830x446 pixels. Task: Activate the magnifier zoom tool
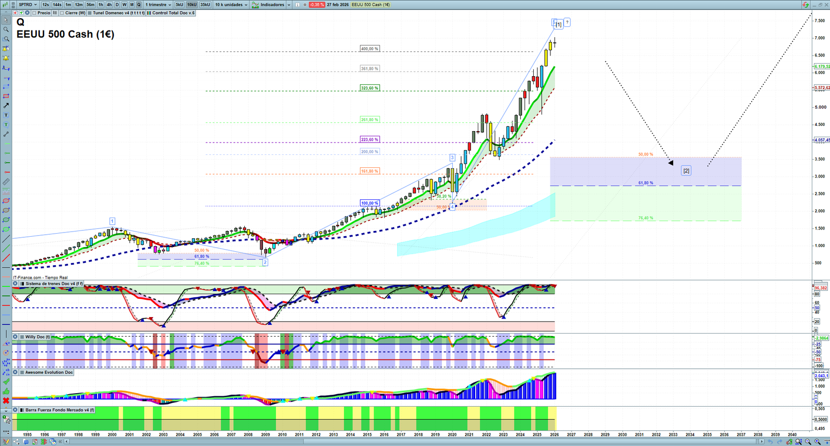pos(6,30)
